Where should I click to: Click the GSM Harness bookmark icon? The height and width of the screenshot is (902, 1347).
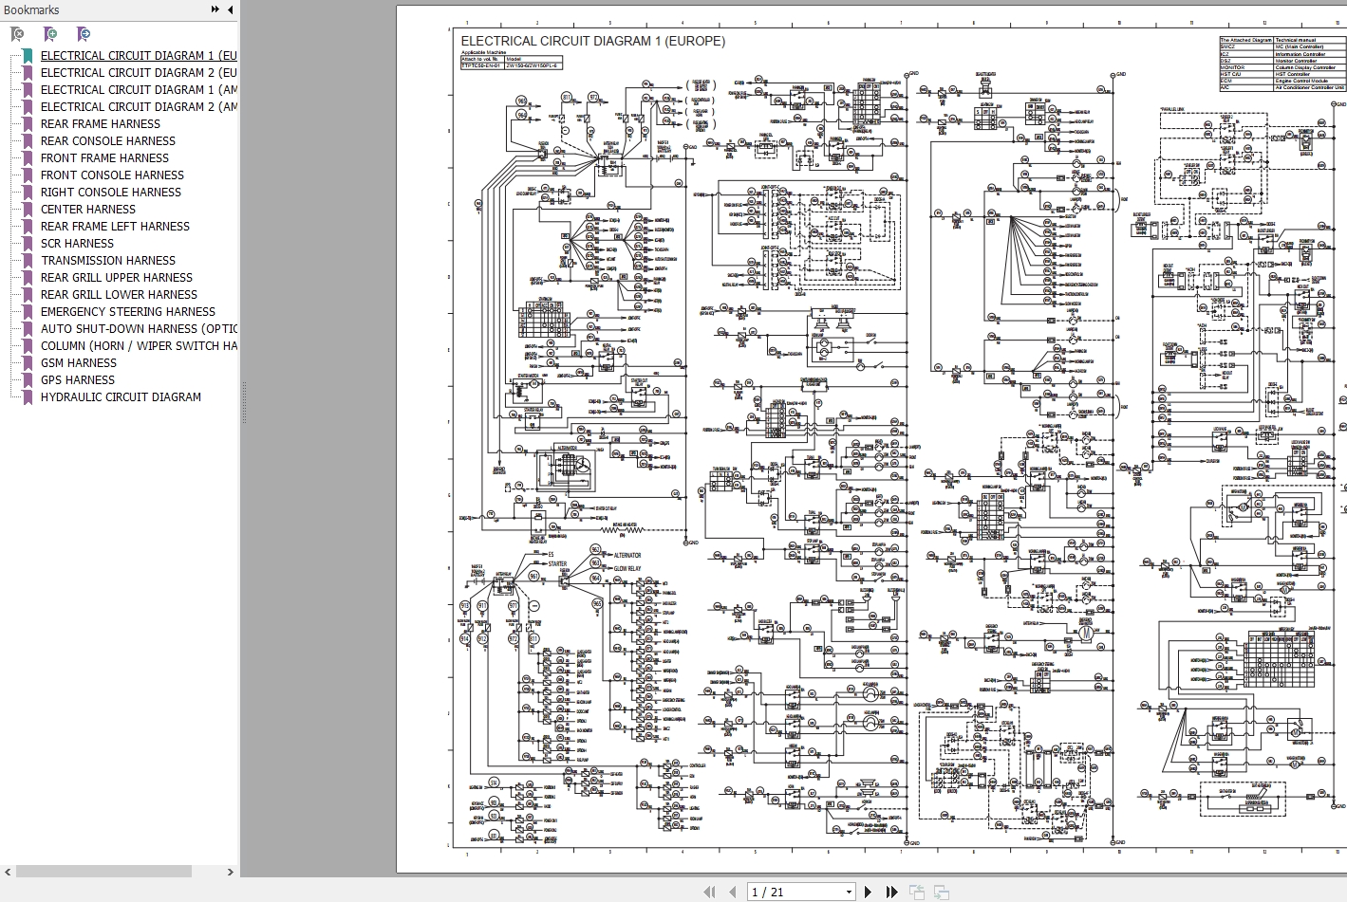[x=28, y=363]
